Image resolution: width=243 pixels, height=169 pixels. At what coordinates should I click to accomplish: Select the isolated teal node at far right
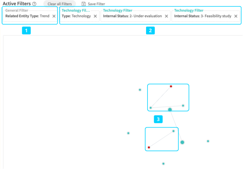(x=208, y=141)
